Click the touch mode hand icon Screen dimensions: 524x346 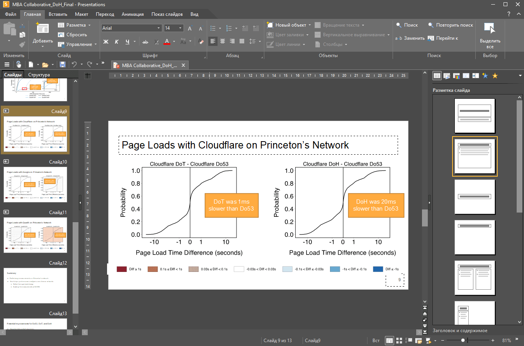point(19,64)
